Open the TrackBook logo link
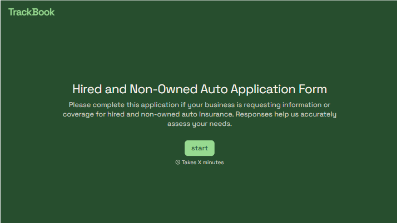This screenshot has height=223, width=397. click(31, 12)
